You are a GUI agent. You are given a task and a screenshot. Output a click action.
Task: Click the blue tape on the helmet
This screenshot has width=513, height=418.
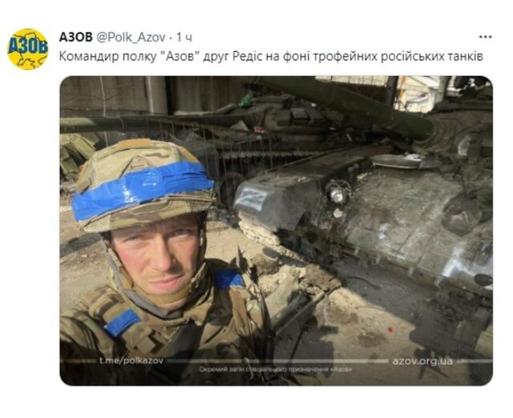[141, 189]
